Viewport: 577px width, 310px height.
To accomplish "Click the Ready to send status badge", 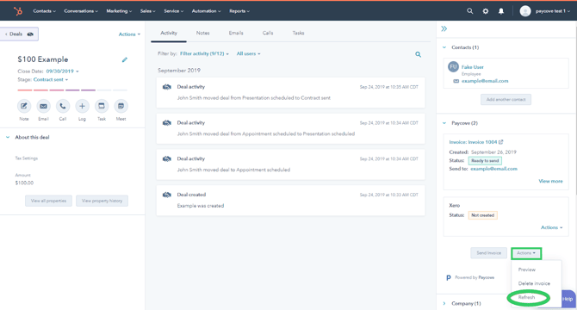I will (485, 161).
